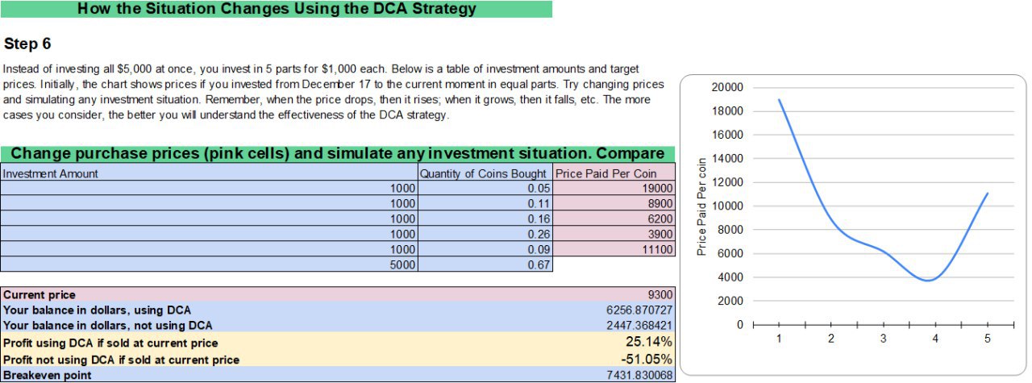
Task: Select the chart's 'Price Paid Per coin' axis title
Action: pos(701,206)
